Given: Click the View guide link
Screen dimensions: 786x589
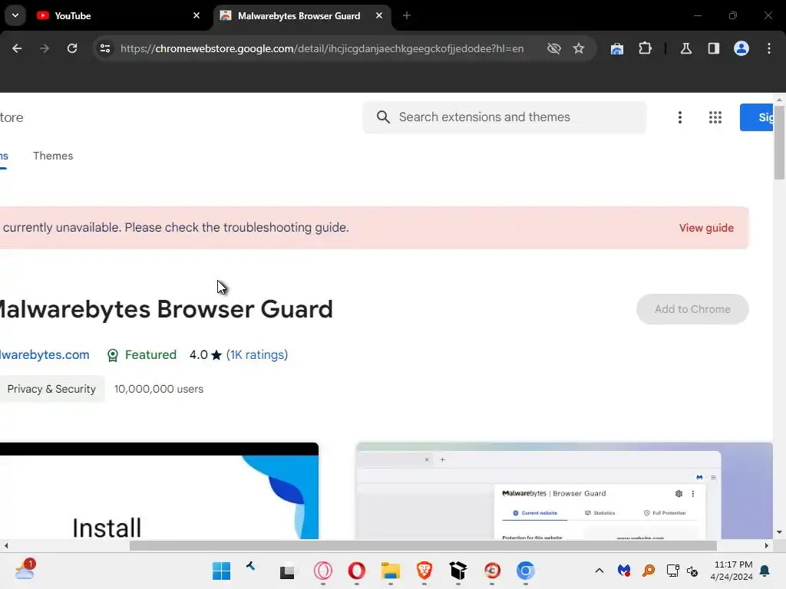Looking at the screenshot, I should coord(706,228).
